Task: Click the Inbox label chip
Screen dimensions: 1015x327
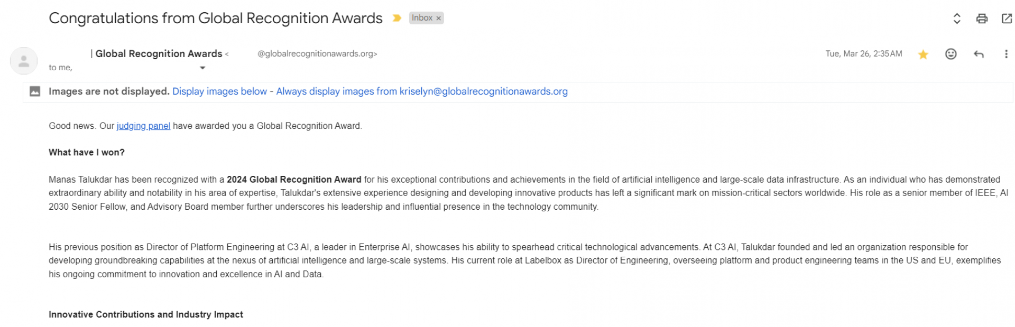Action: coord(422,18)
